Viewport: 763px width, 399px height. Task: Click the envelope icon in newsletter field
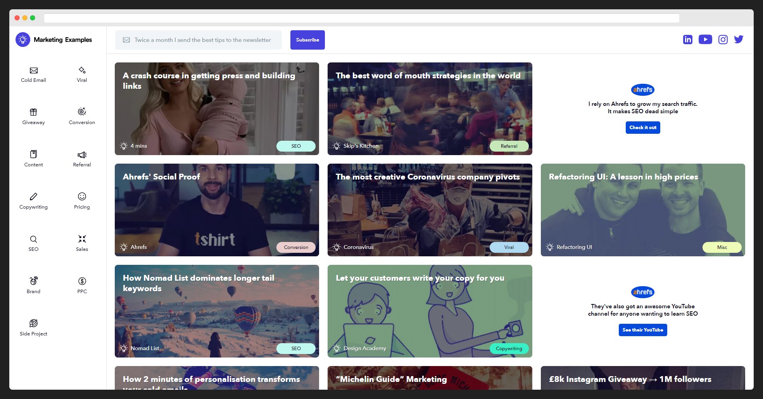pyautogui.click(x=126, y=40)
